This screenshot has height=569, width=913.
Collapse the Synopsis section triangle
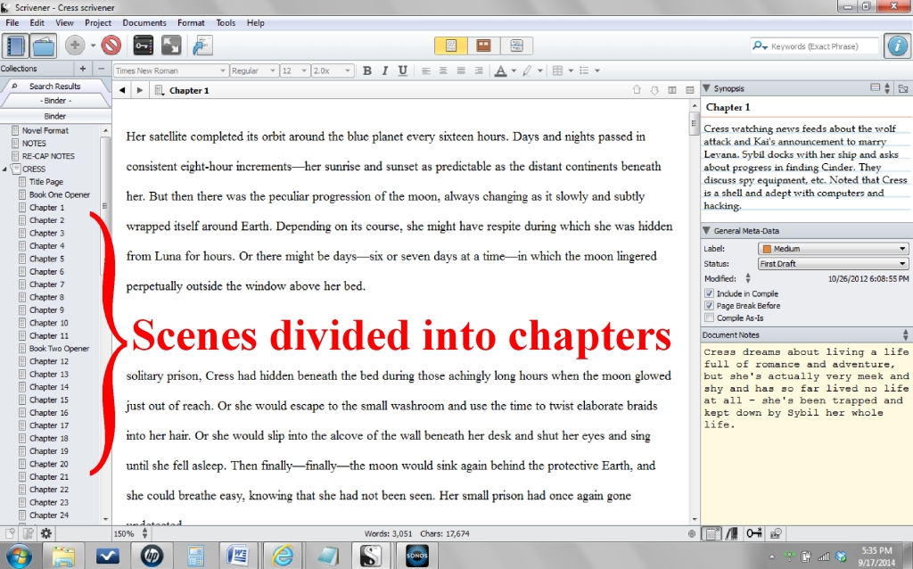click(x=706, y=88)
